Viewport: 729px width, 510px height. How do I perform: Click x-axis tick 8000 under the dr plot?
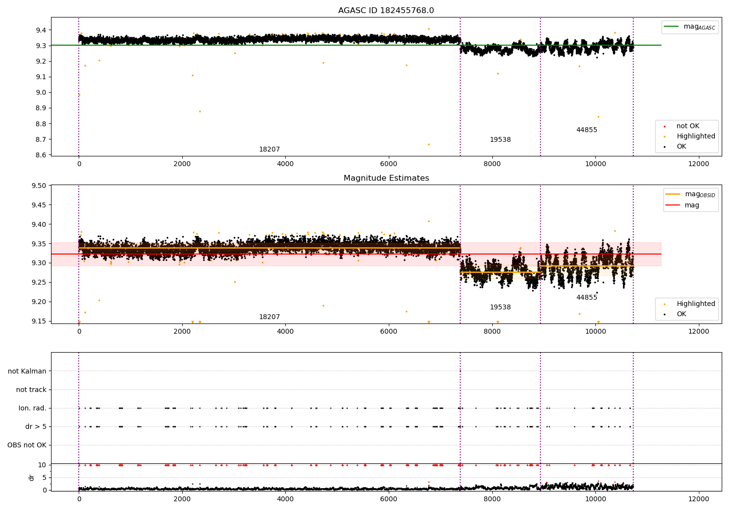492,499
